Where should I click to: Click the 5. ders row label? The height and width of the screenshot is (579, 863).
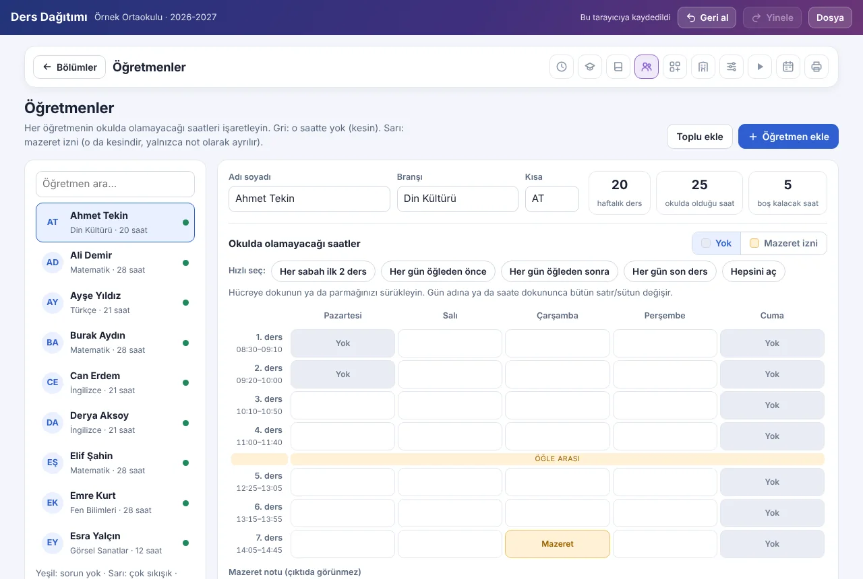(260, 481)
